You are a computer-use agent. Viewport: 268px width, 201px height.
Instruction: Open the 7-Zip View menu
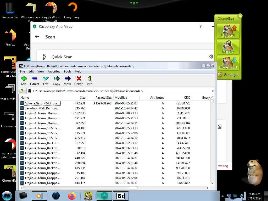[41, 71]
